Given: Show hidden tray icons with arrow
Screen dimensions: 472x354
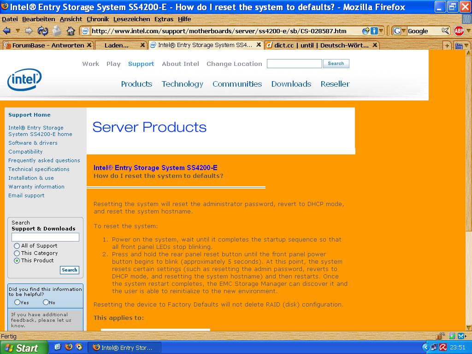Looking at the screenshot, I should [425, 348].
